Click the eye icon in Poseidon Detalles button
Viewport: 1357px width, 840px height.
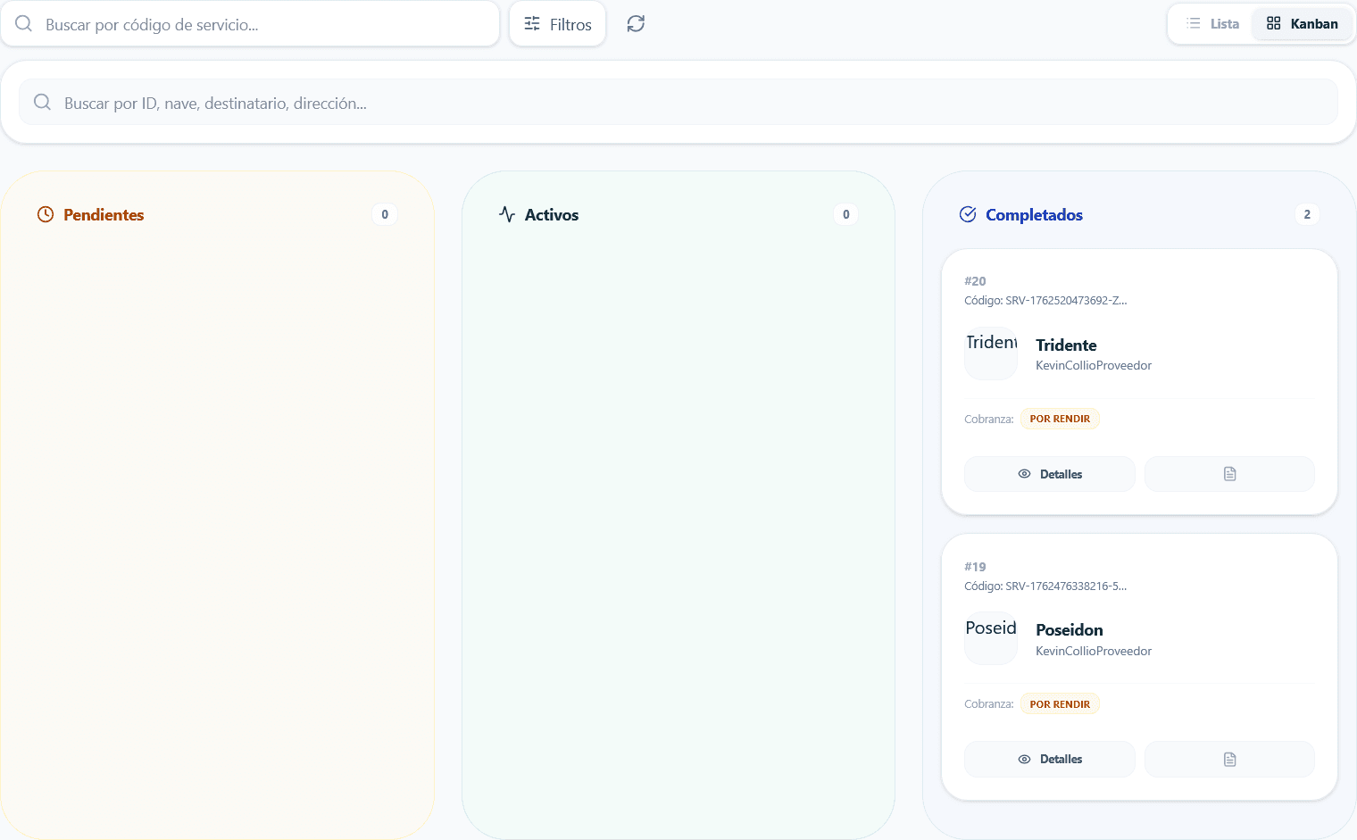[x=1025, y=760]
